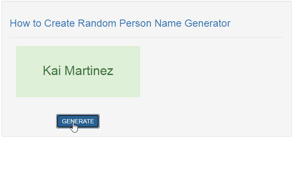The image size is (294, 195).
Task: Click the word 'Generator' in the heading
Action: (x=207, y=23)
